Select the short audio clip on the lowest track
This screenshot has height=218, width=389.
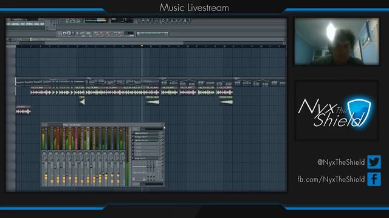(x=23, y=110)
